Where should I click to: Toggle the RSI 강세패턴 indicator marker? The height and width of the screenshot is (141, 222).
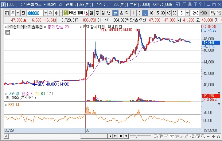[x=80, y=27]
